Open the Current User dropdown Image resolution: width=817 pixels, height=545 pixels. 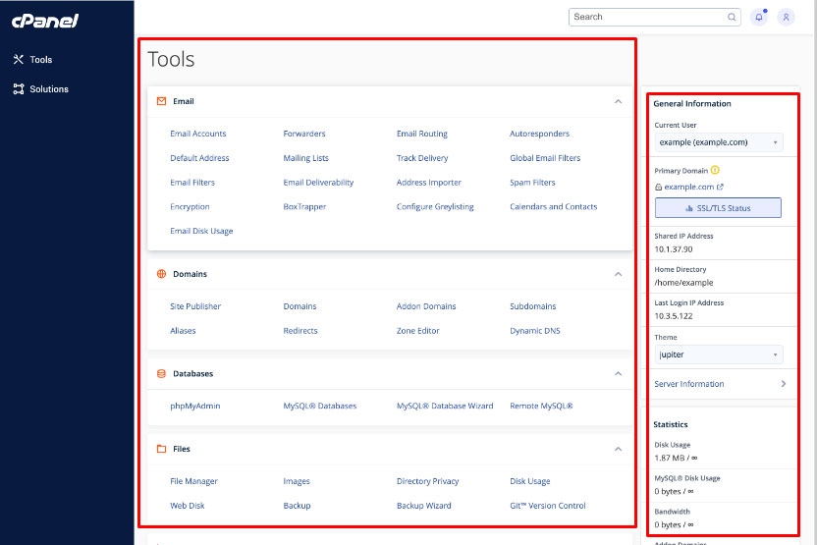point(719,142)
